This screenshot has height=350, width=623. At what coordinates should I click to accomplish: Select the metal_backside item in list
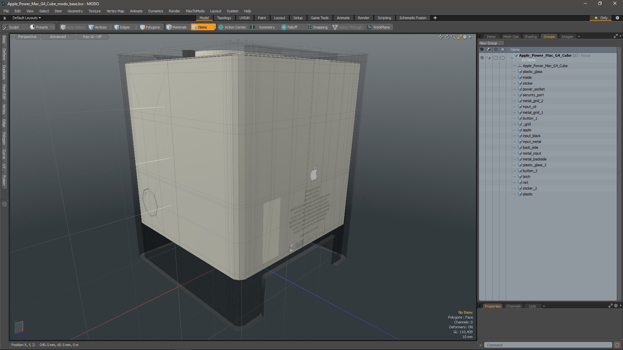pos(534,159)
